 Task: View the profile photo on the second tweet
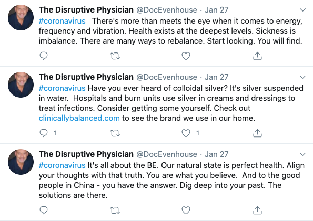[21, 85]
